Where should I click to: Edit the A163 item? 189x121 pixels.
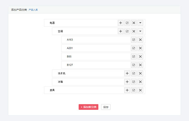point(134,40)
